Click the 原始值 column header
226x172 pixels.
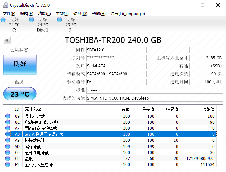198,109
